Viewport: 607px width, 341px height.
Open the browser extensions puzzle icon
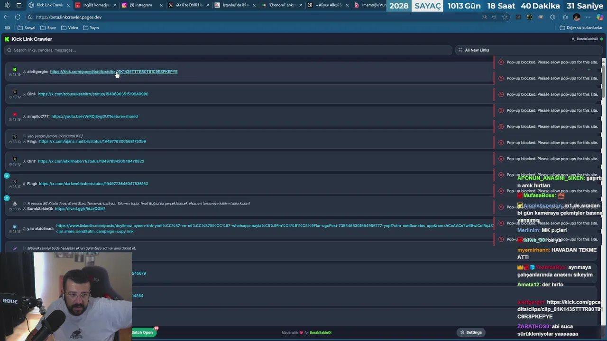tap(552, 17)
